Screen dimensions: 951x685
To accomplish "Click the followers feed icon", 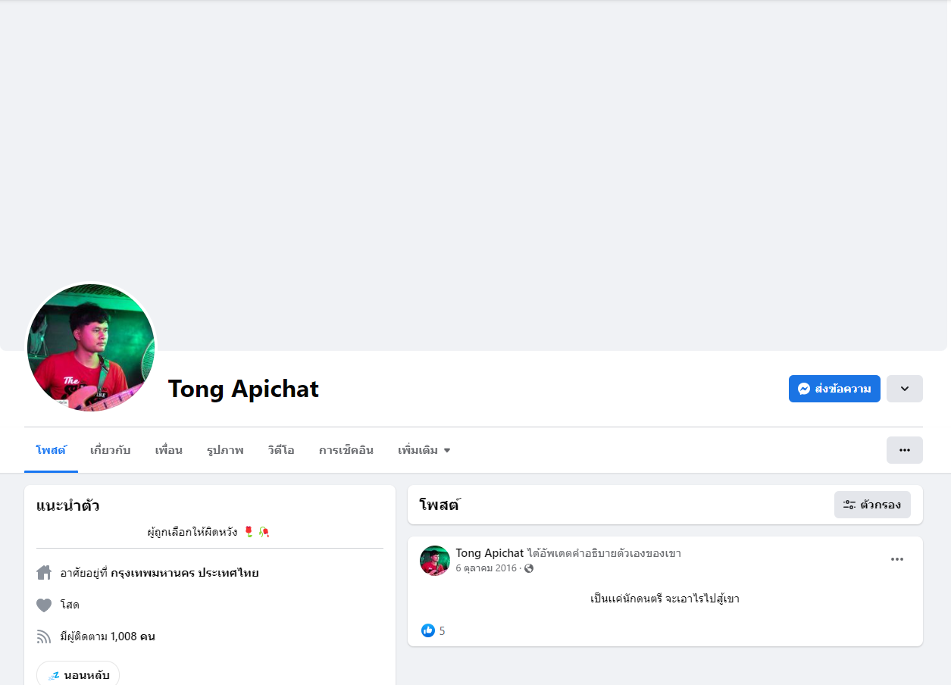I will tap(44, 637).
